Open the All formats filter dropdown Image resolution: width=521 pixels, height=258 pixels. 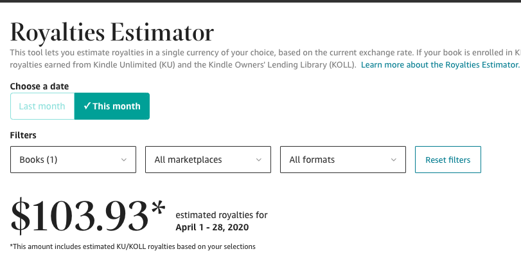[343, 160]
